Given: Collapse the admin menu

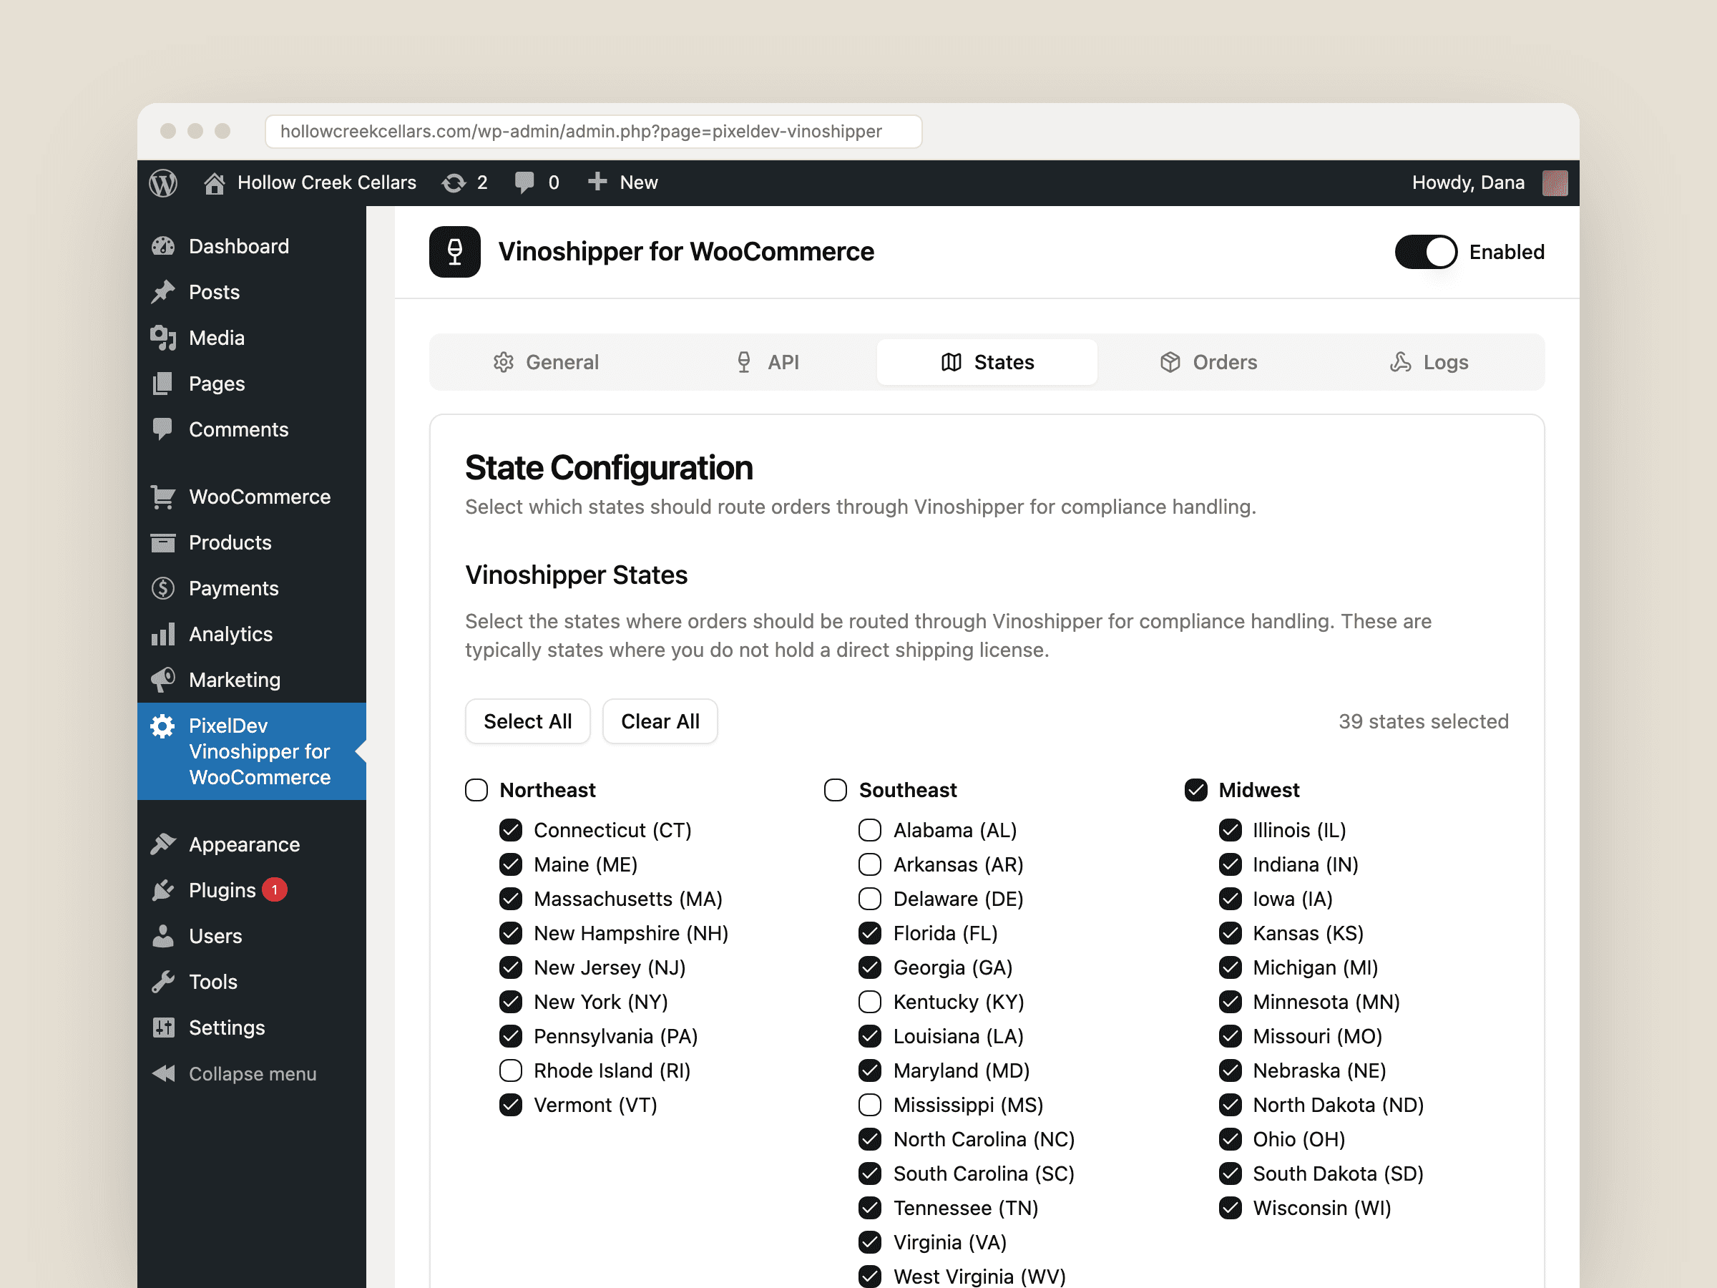Looking at the screenshot, I should (252, 1074).
